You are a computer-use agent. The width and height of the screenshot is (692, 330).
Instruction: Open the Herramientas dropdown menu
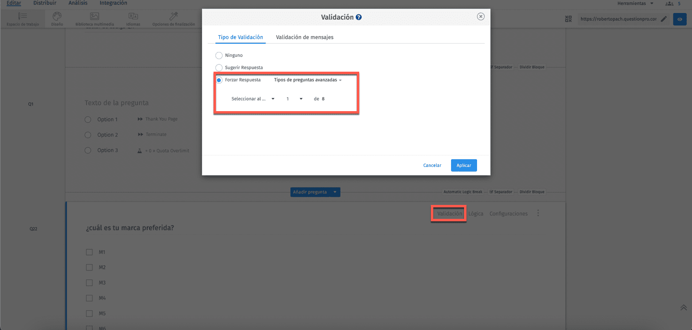(x=636, y=3)
